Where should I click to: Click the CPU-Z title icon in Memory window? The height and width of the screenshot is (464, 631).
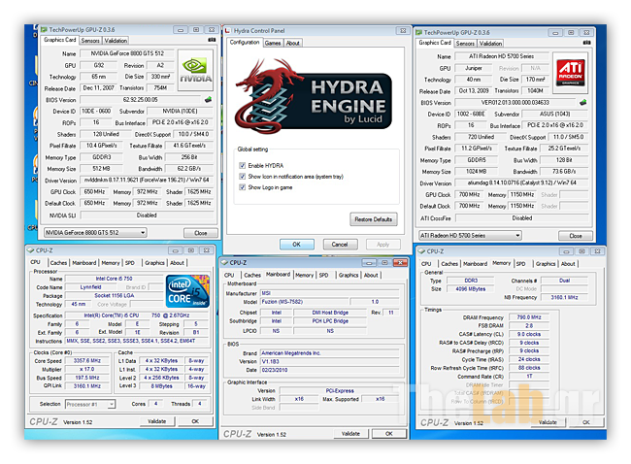421,251
